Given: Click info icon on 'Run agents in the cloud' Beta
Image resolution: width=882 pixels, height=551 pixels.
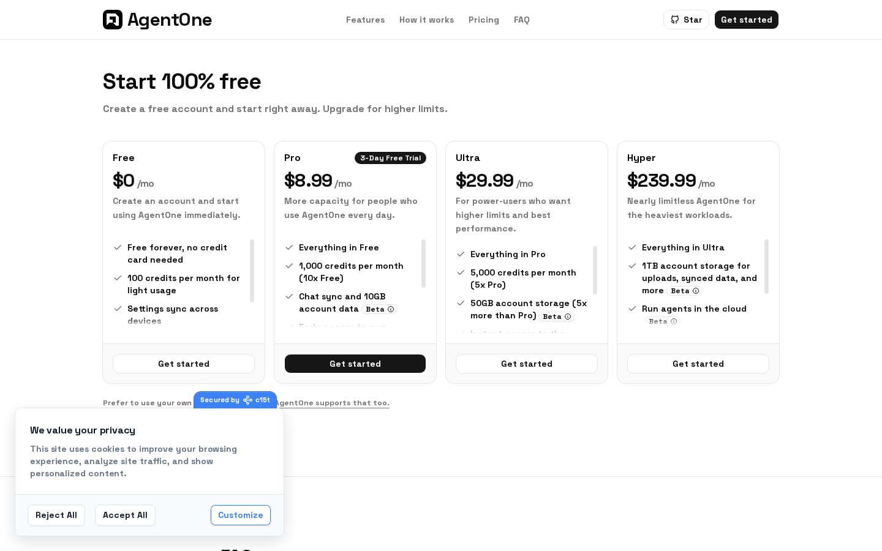Looking at the screenshot, I should click(674, 321).
